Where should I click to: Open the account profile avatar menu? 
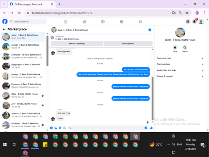click(x=201, y=21)
